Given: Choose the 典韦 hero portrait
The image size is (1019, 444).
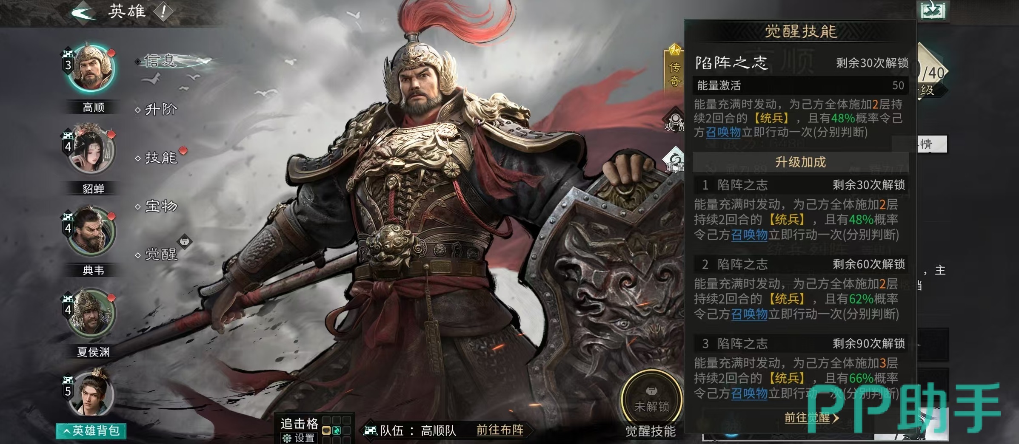Looking at the screenshot, I should [x=91, y=231].
